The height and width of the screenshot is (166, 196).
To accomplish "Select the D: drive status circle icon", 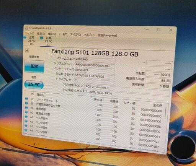I will [25, 37].
